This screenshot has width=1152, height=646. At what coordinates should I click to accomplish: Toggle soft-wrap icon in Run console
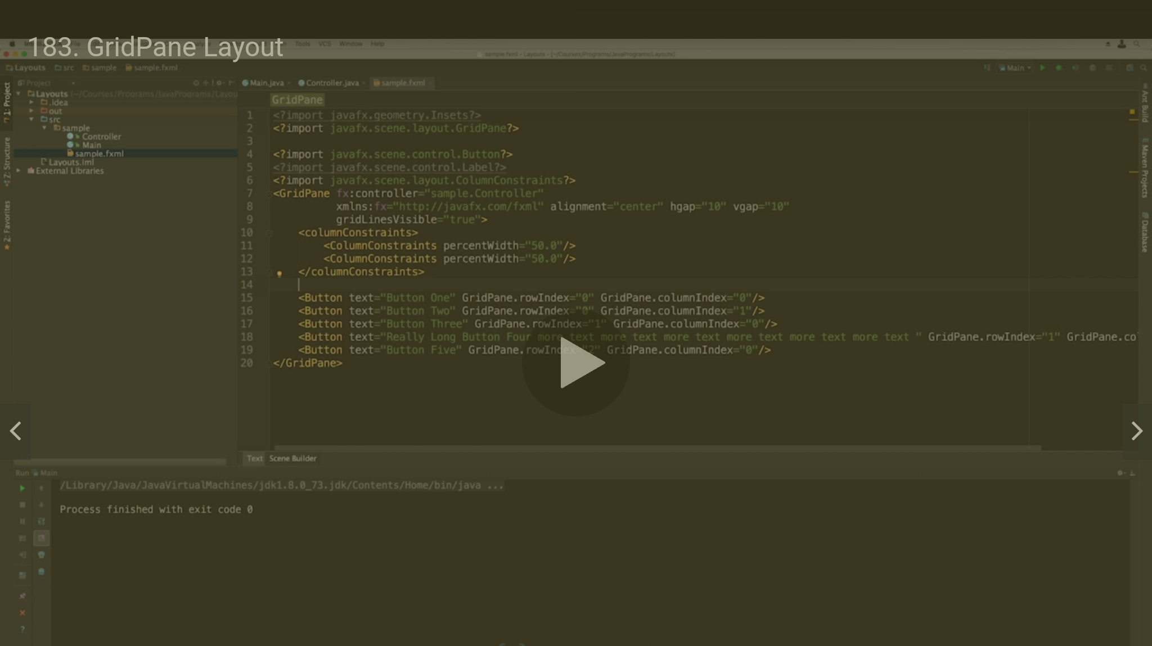pyautogui.click(x=41, y=521)
